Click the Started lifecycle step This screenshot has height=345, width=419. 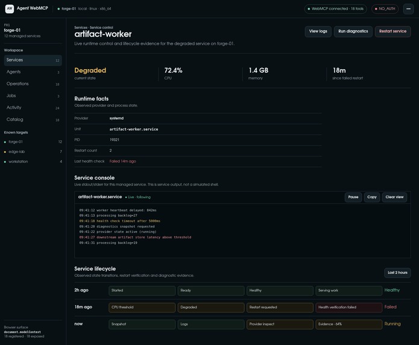tap(142, 291)
